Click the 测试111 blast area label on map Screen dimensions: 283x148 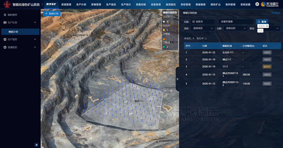[x=139, y=101]
